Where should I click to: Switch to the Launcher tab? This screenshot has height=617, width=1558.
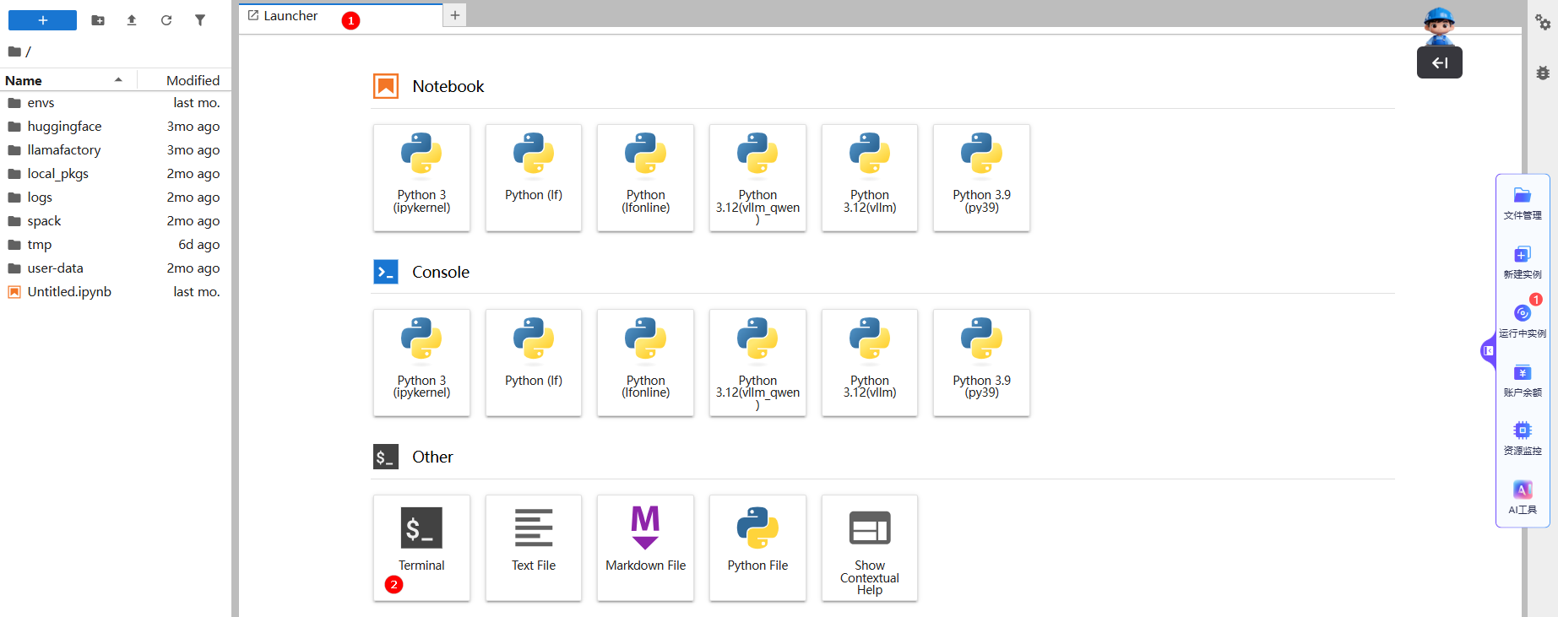290,16
